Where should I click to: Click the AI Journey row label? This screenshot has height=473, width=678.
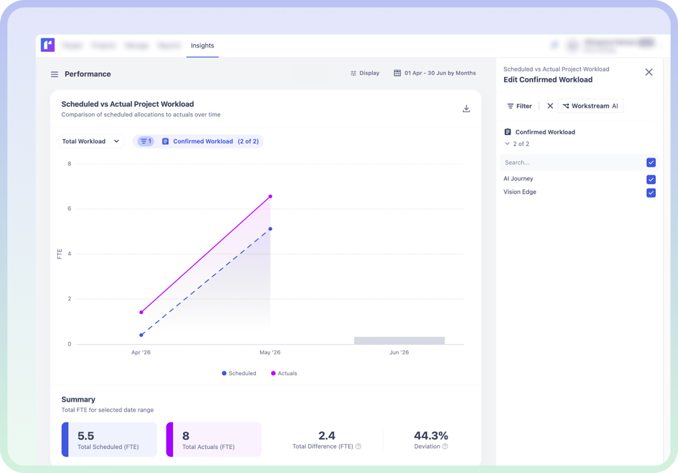[518, 179]
